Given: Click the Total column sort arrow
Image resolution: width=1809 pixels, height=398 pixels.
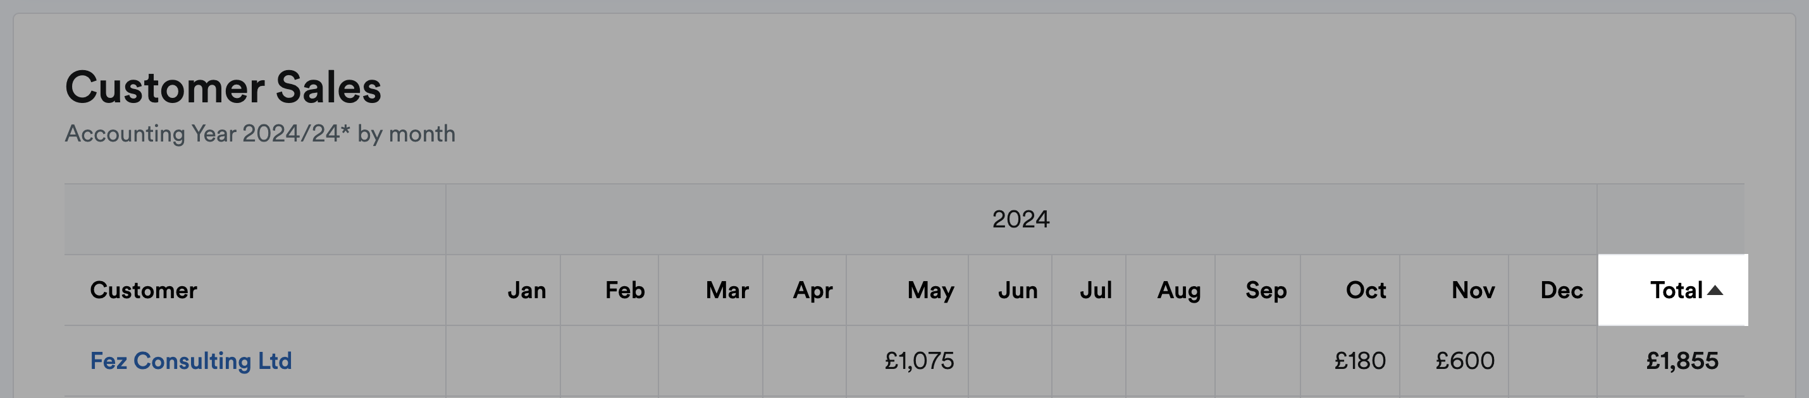Looking at the screenshot, I should pyautogui.click(x=1715, y=291).
